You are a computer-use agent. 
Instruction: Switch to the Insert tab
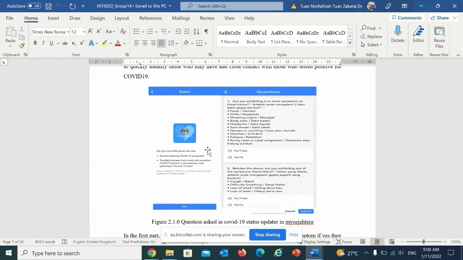pos(54,18)
